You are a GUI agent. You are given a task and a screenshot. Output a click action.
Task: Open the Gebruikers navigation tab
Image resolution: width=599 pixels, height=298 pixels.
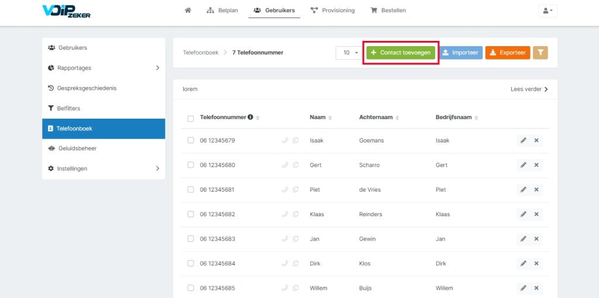(274, 11)
